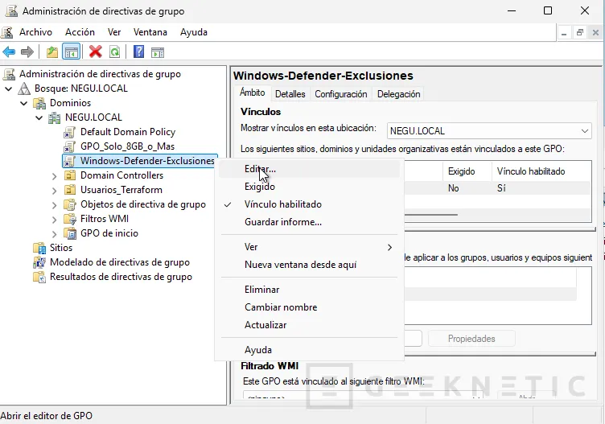Click the 'No' cell under Exigido

click(x=454, y=188)
